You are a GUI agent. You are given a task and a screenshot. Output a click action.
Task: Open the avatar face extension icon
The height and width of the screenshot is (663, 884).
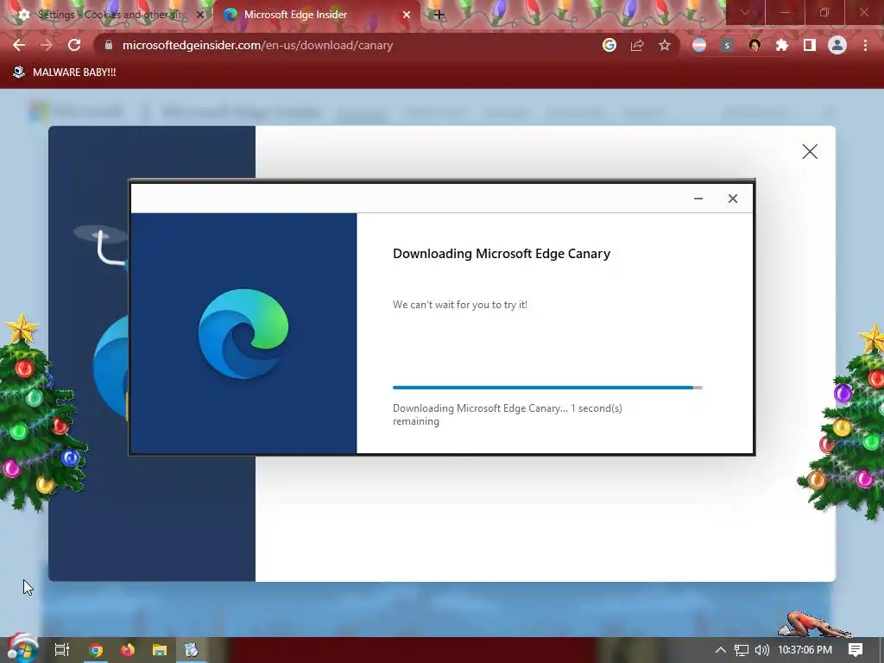tap(755, 45)
